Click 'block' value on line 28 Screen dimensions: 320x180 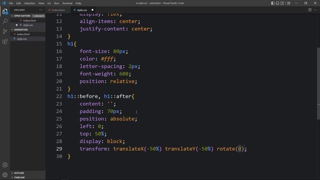[x=114, y=141]
